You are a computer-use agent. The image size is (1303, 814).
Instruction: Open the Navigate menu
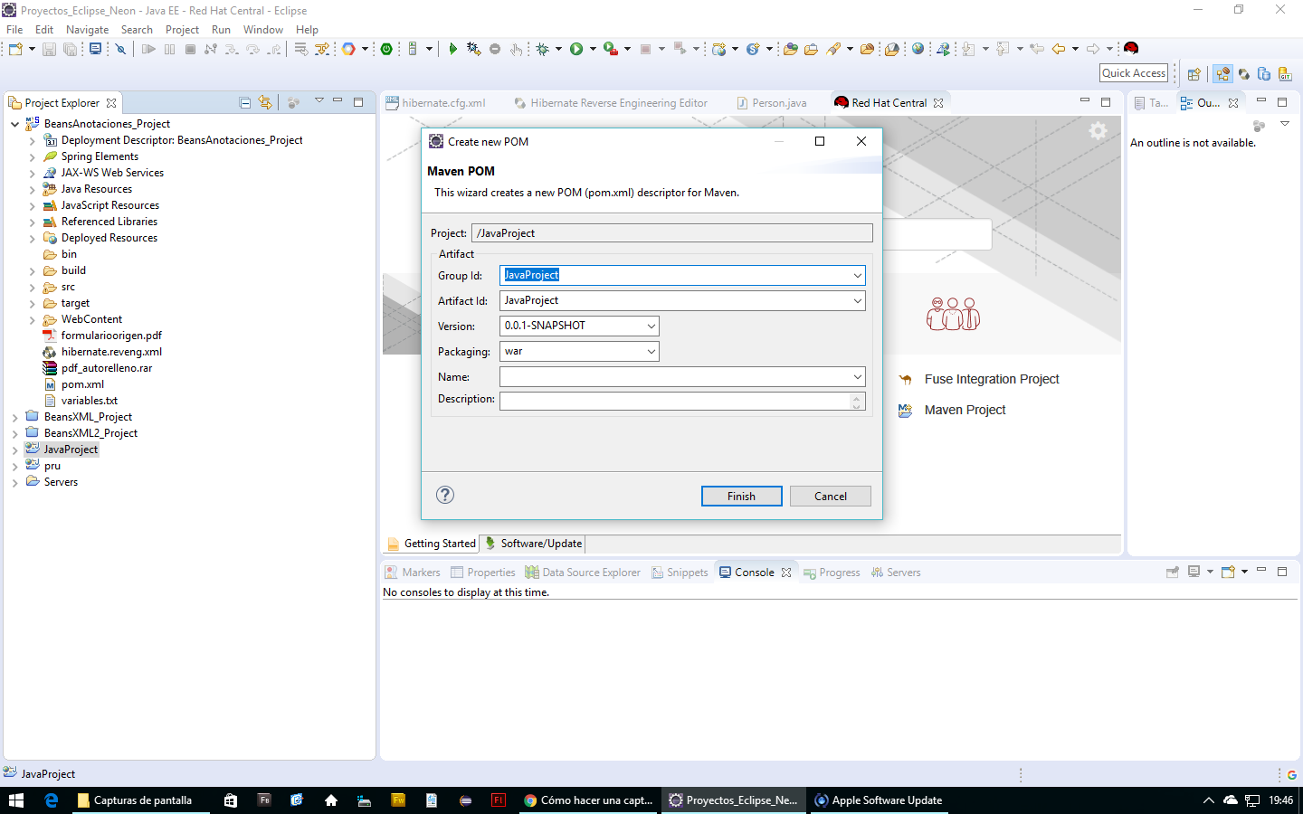[87, 30]
